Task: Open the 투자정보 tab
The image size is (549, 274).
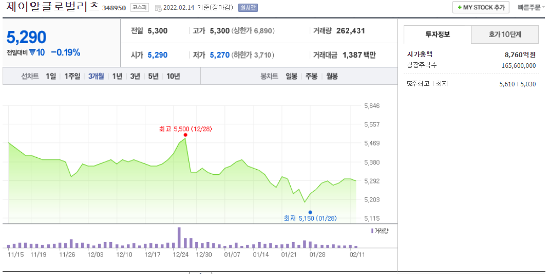Action: point(438,34)
